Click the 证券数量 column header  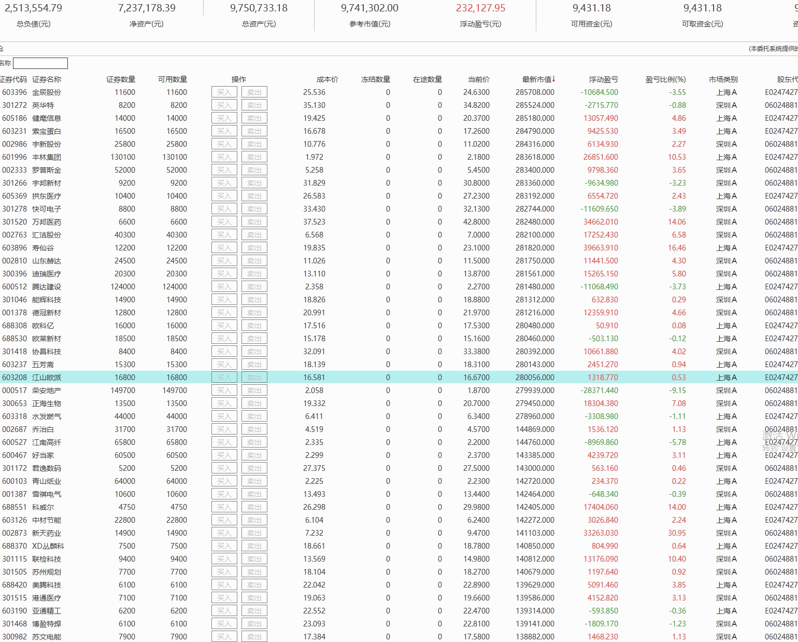(120, 79)
